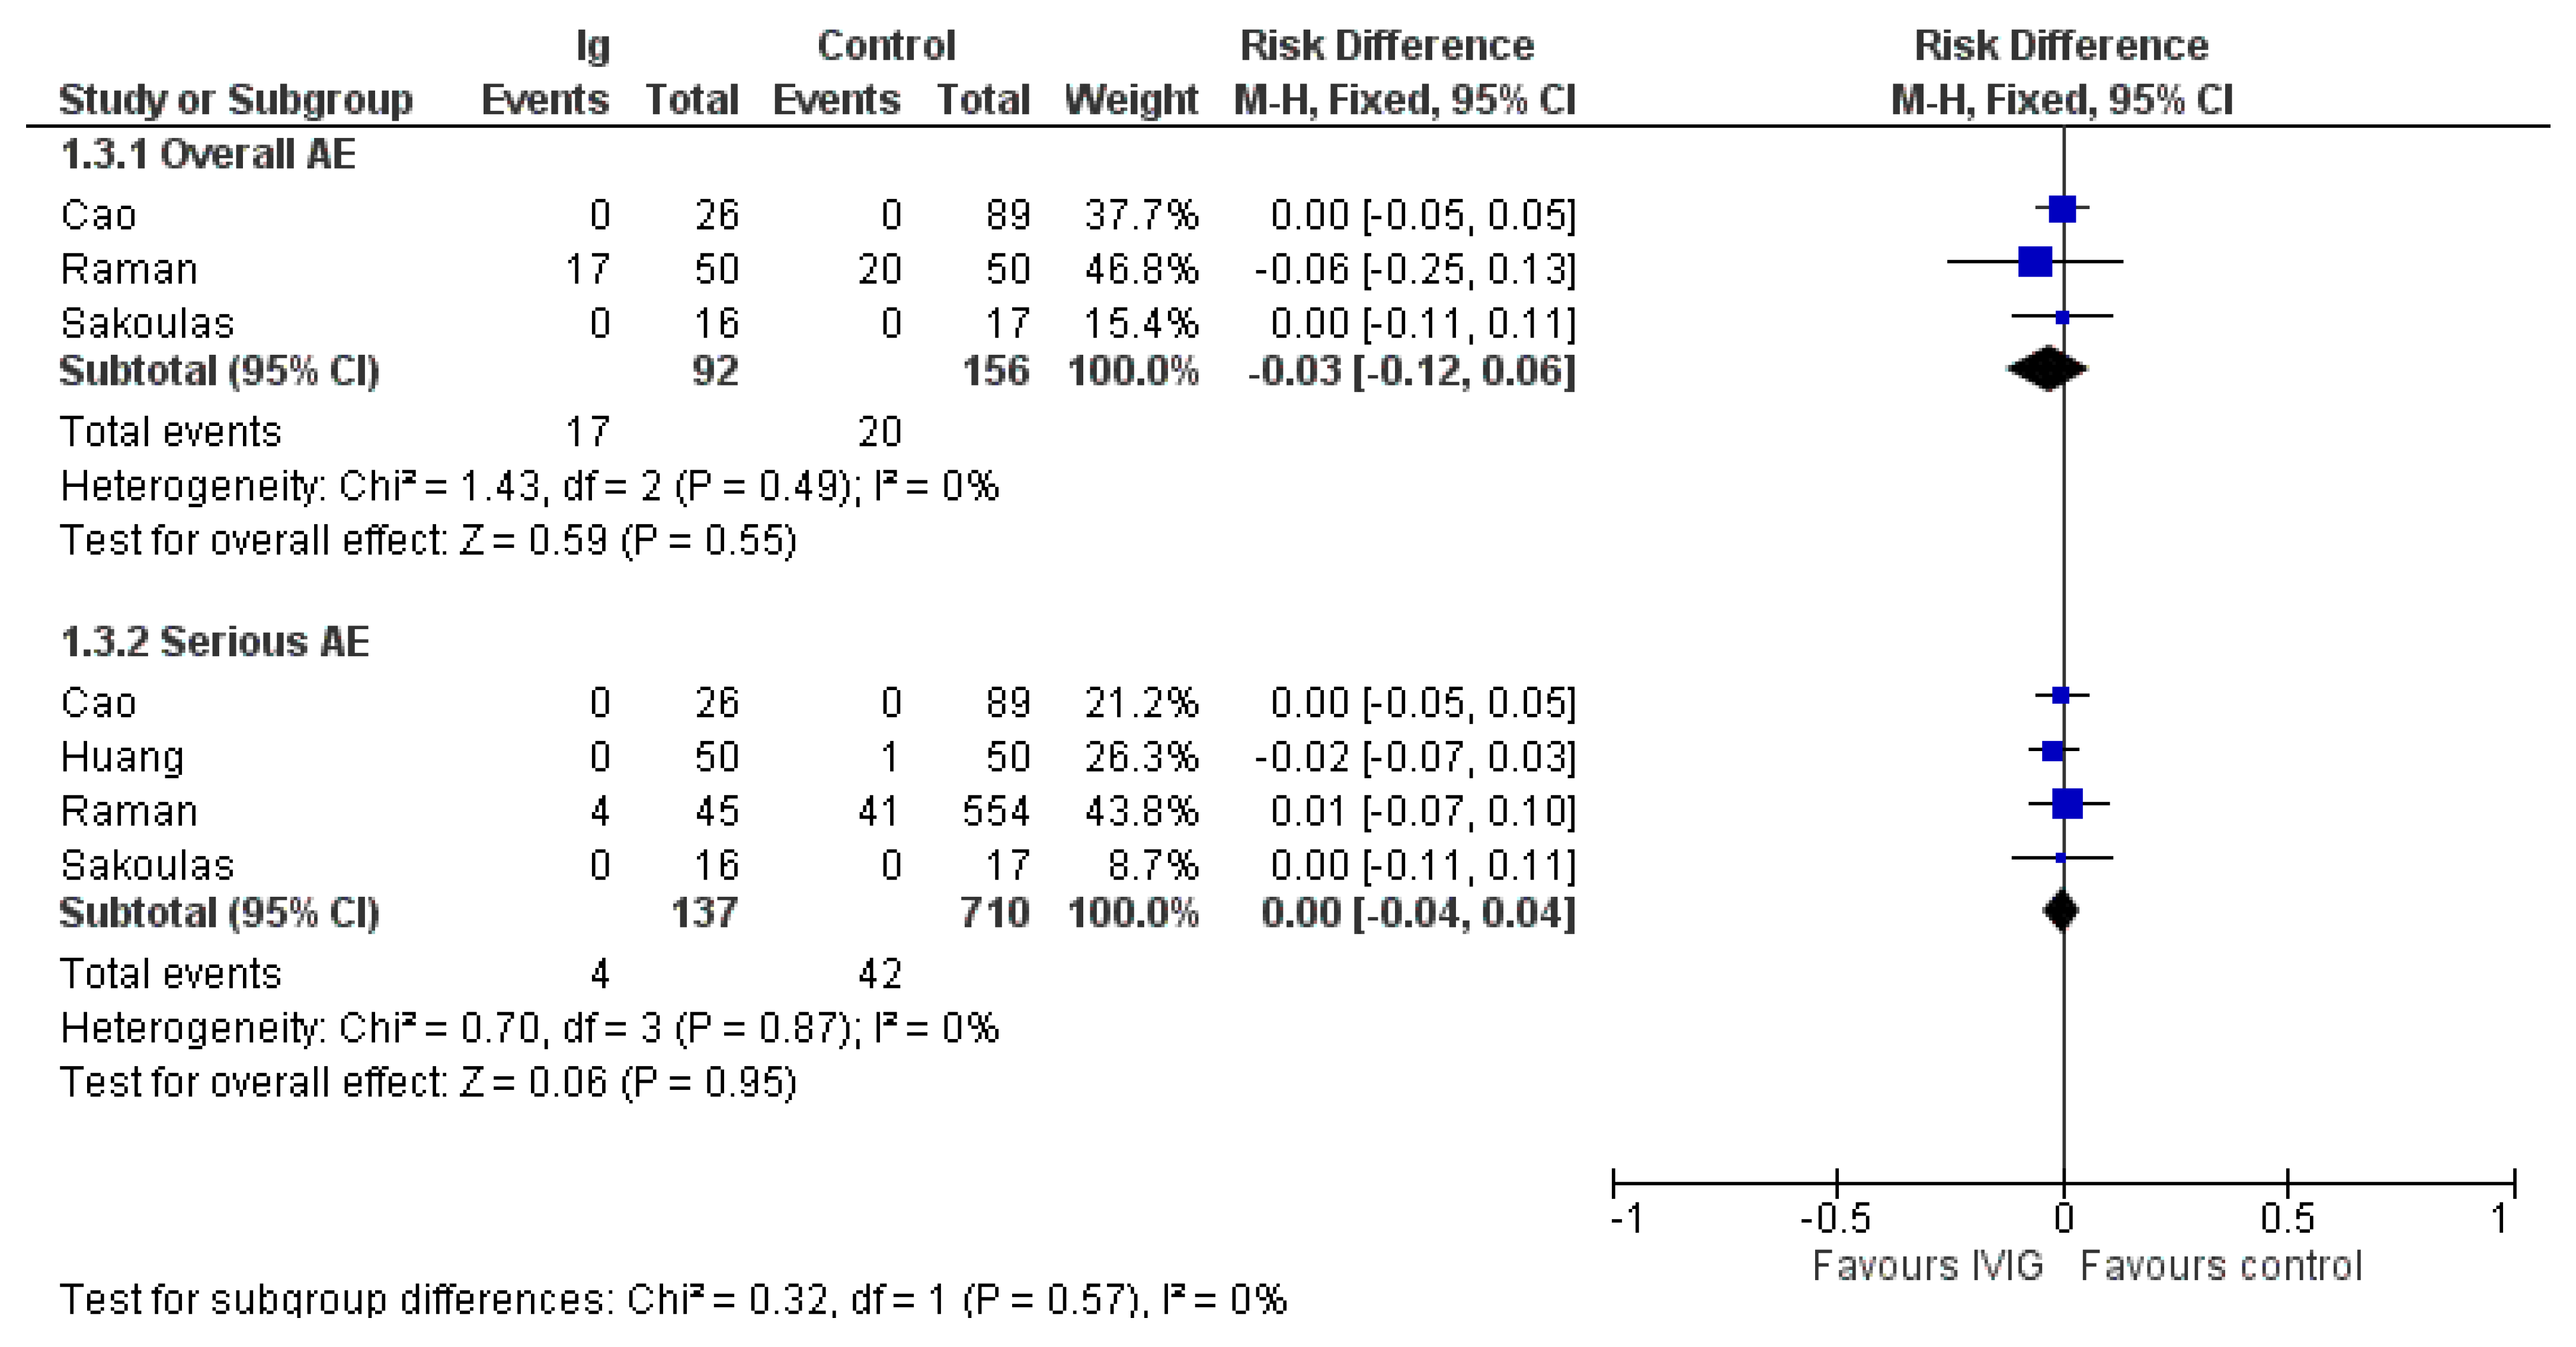The width and height of the screenshot is (2576, 1347).
Task: Select the 'Study or Subgroup' column header
Action: click(235, 100)
